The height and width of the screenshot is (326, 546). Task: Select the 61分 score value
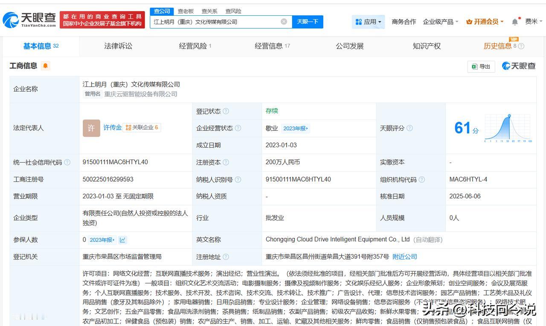pyautogui.click(x=467, y=128)
